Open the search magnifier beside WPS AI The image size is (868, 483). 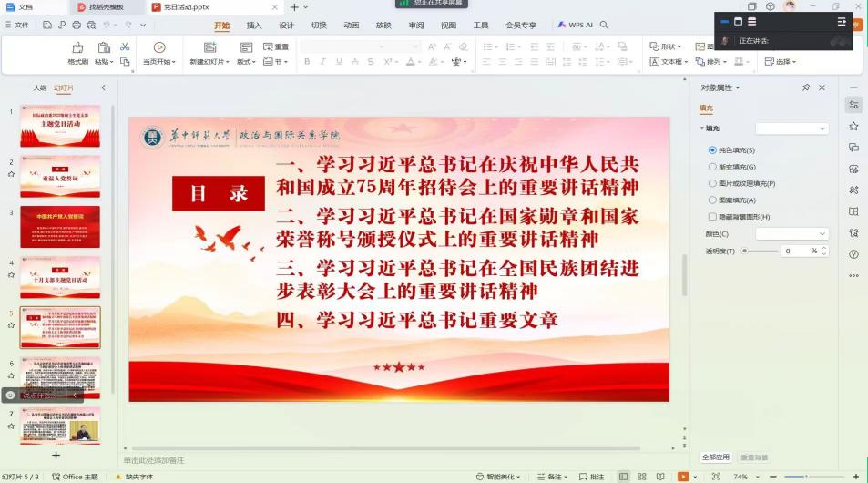(x=604, y=26)
